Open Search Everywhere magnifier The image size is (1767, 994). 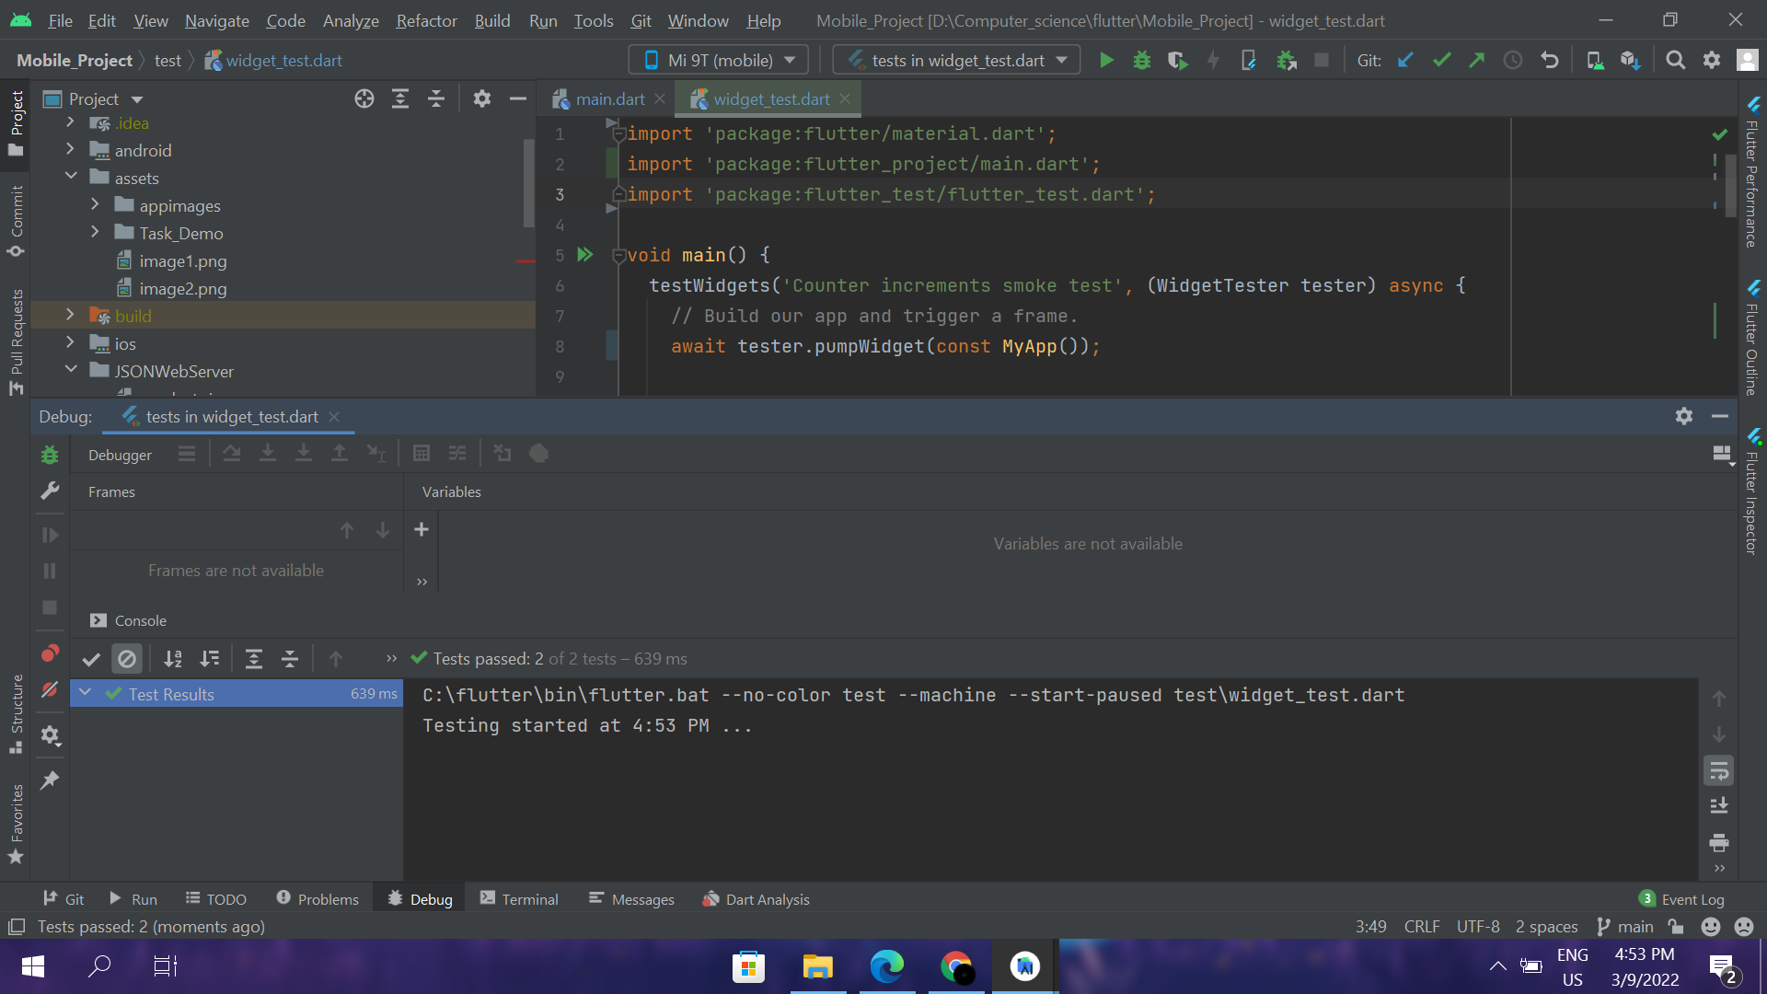(1676, 61)
